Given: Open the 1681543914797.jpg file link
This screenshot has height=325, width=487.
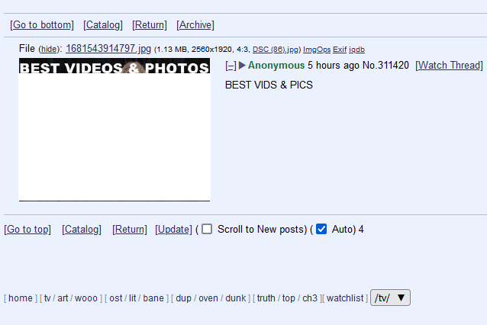Looking at the screenshot, I should pos(108,48).
